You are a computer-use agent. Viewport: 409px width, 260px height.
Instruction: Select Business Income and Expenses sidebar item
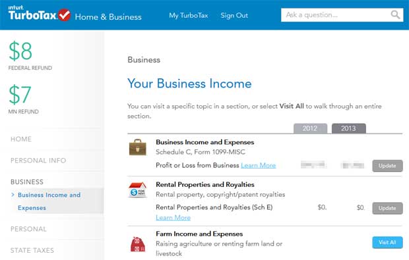pos(49,201)
